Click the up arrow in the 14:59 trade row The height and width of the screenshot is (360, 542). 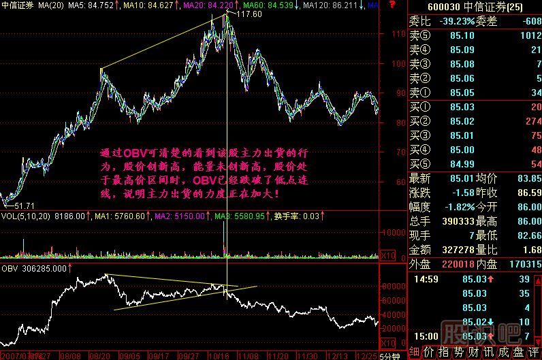(490, 278)
